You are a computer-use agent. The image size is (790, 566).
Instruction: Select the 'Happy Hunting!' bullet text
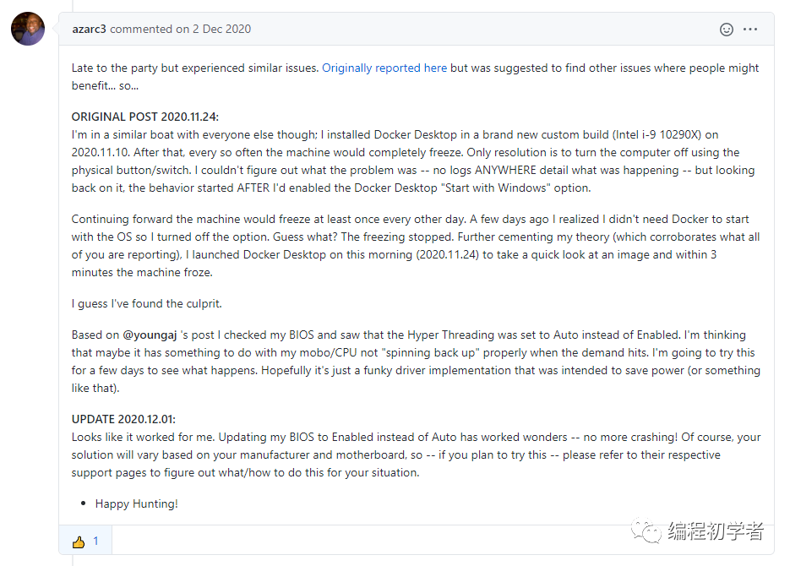[x=137, y=504]
